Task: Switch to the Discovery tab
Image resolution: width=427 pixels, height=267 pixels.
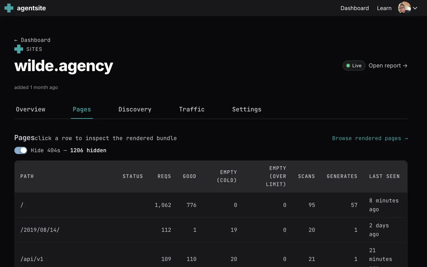Action: pyautogui.click(x=135, y=109)
